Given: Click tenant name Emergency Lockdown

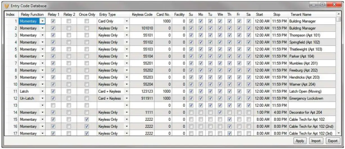Looking at the screenshot, I should click(x=306, y=98).
